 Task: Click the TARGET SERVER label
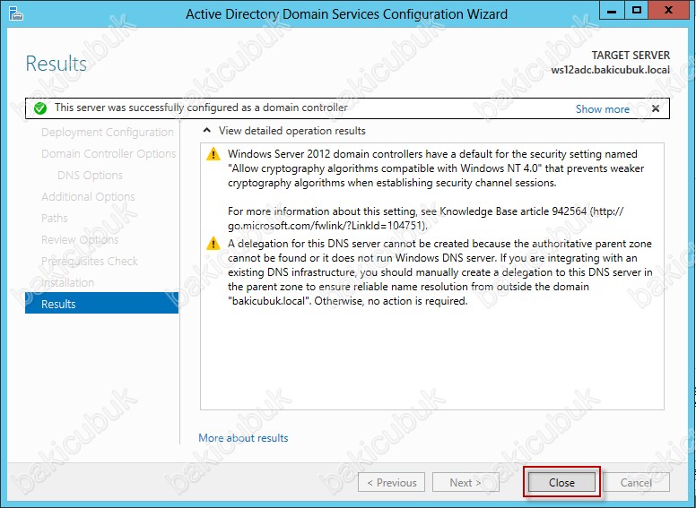pos(631,56)
